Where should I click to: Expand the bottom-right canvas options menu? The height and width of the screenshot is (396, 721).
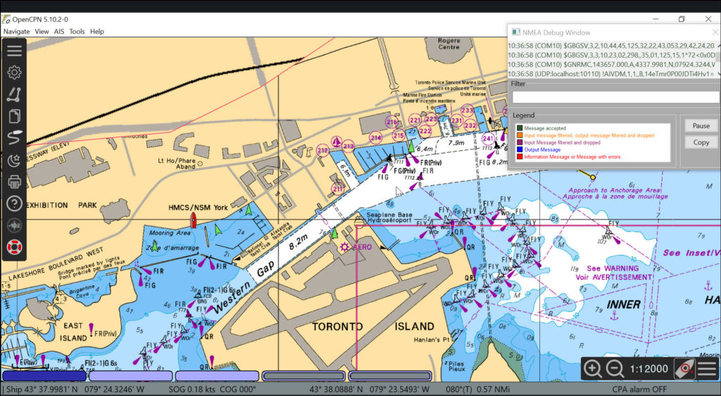[707, 369]
